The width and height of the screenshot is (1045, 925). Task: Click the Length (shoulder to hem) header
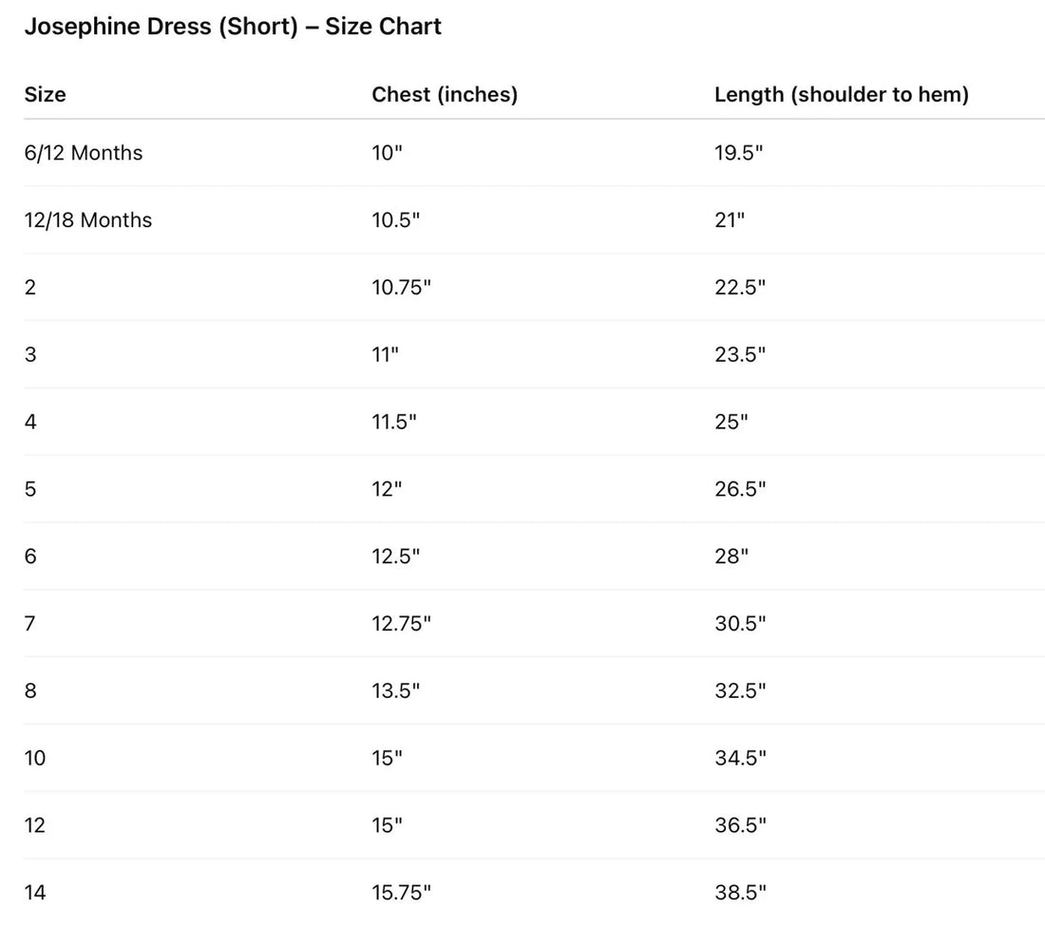[x=841, y=95]
